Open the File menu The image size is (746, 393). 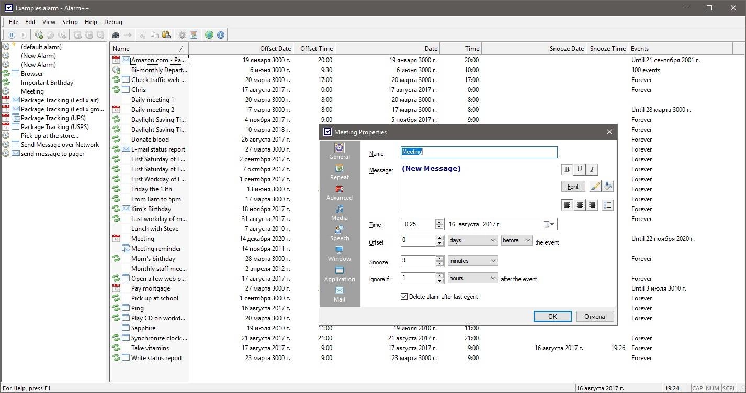[x=13, y=22]
